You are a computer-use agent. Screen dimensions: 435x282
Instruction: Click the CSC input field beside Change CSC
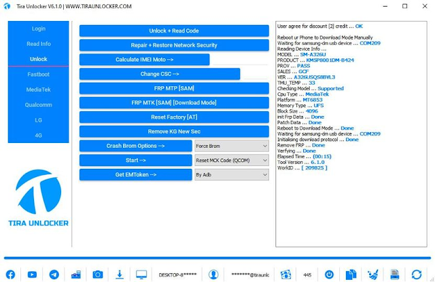click(256, 74)
